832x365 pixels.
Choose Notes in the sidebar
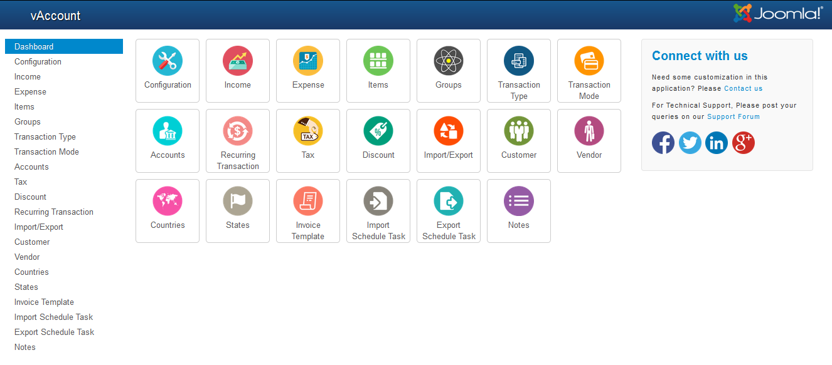64,347
